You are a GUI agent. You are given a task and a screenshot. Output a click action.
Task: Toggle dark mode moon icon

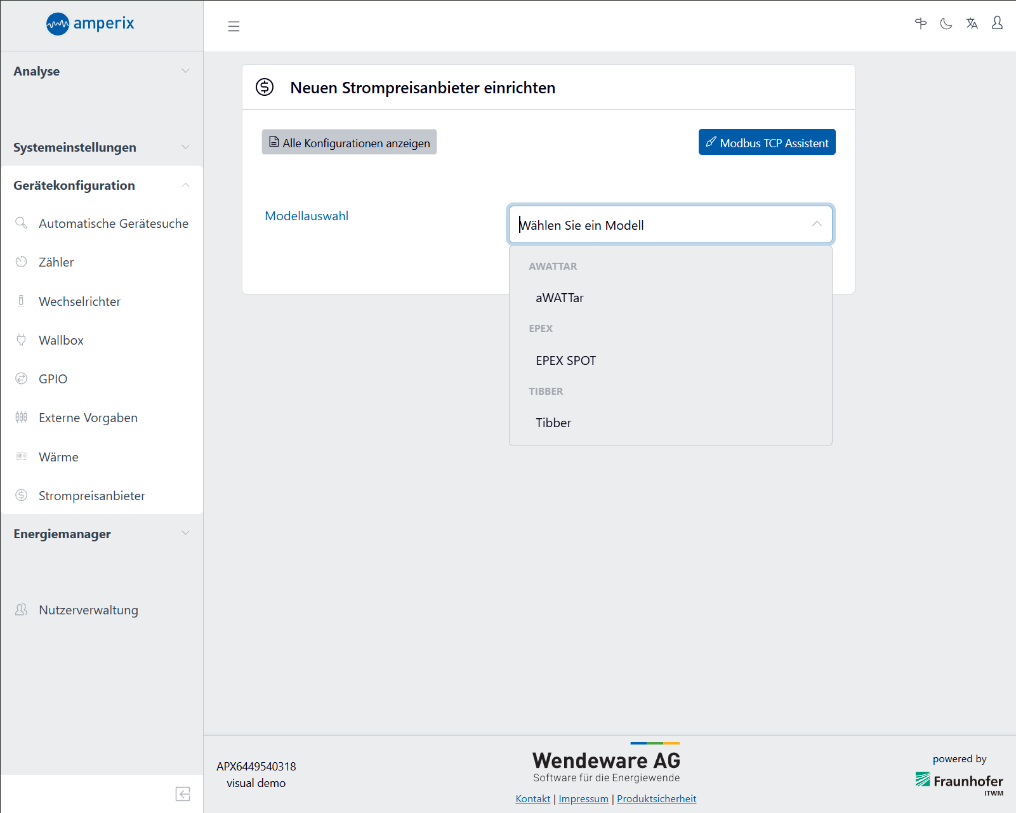click(946, 23)
